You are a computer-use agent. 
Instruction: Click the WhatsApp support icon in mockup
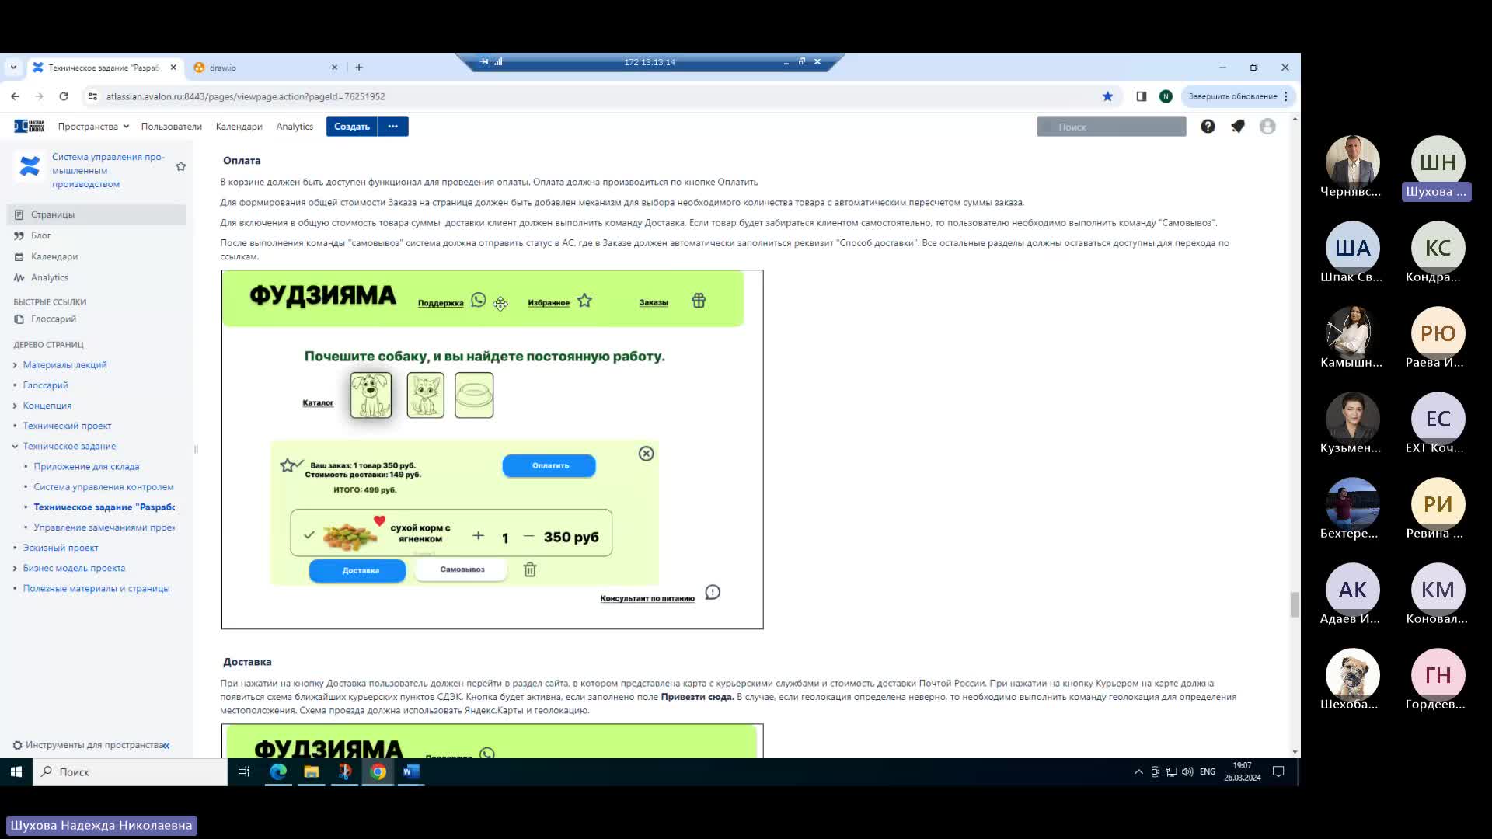click(479, 300)
